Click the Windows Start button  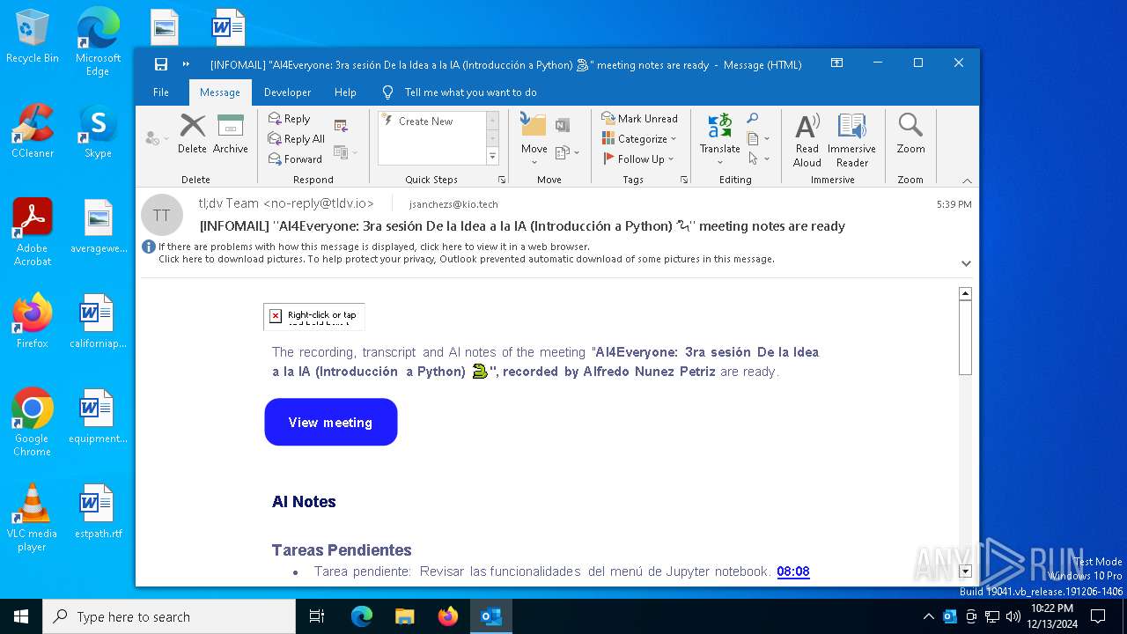click(21, 616)
